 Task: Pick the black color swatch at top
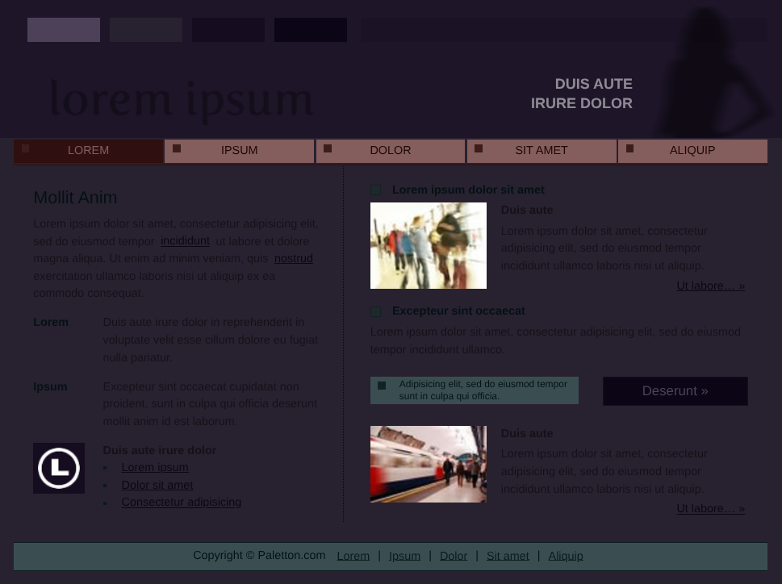[x=311, y=30]
